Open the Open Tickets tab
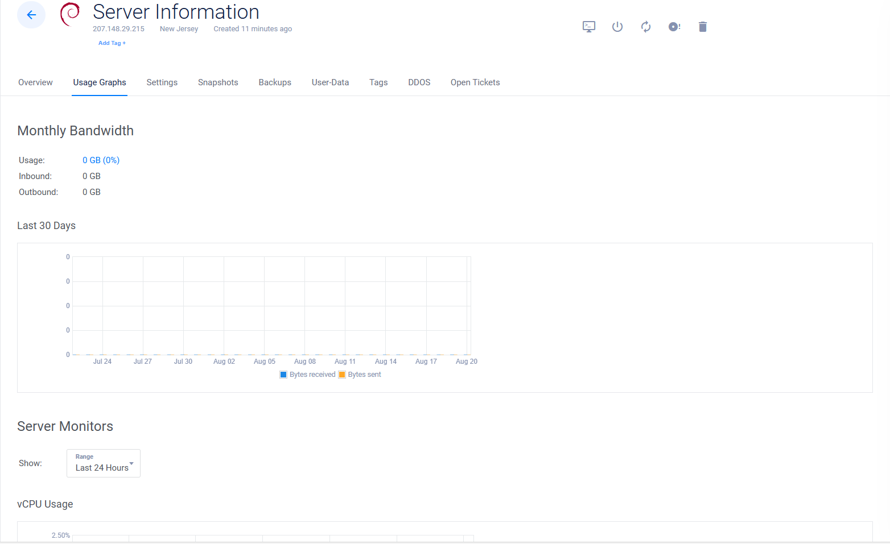 (475, 82)
